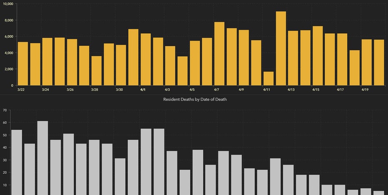This screenshot has width=388, height=195.
Task: Click the 4/19 x-axis date label
Action: [365, 90]
